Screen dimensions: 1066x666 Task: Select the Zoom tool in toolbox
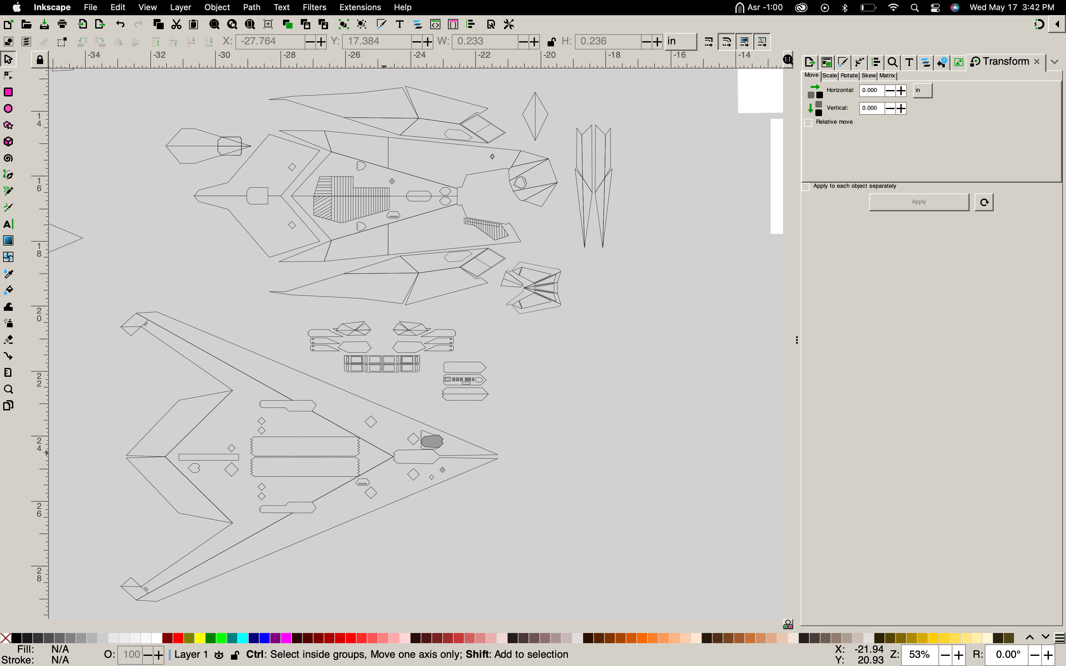click(x=8, y=389)
